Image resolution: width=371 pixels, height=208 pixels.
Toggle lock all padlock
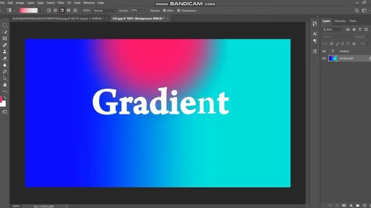coord(354,44)
